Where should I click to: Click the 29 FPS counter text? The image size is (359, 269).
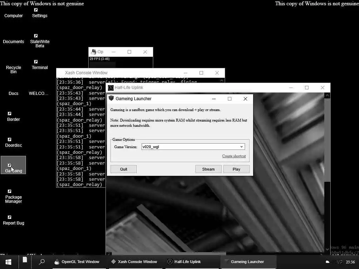coord(100,59)
